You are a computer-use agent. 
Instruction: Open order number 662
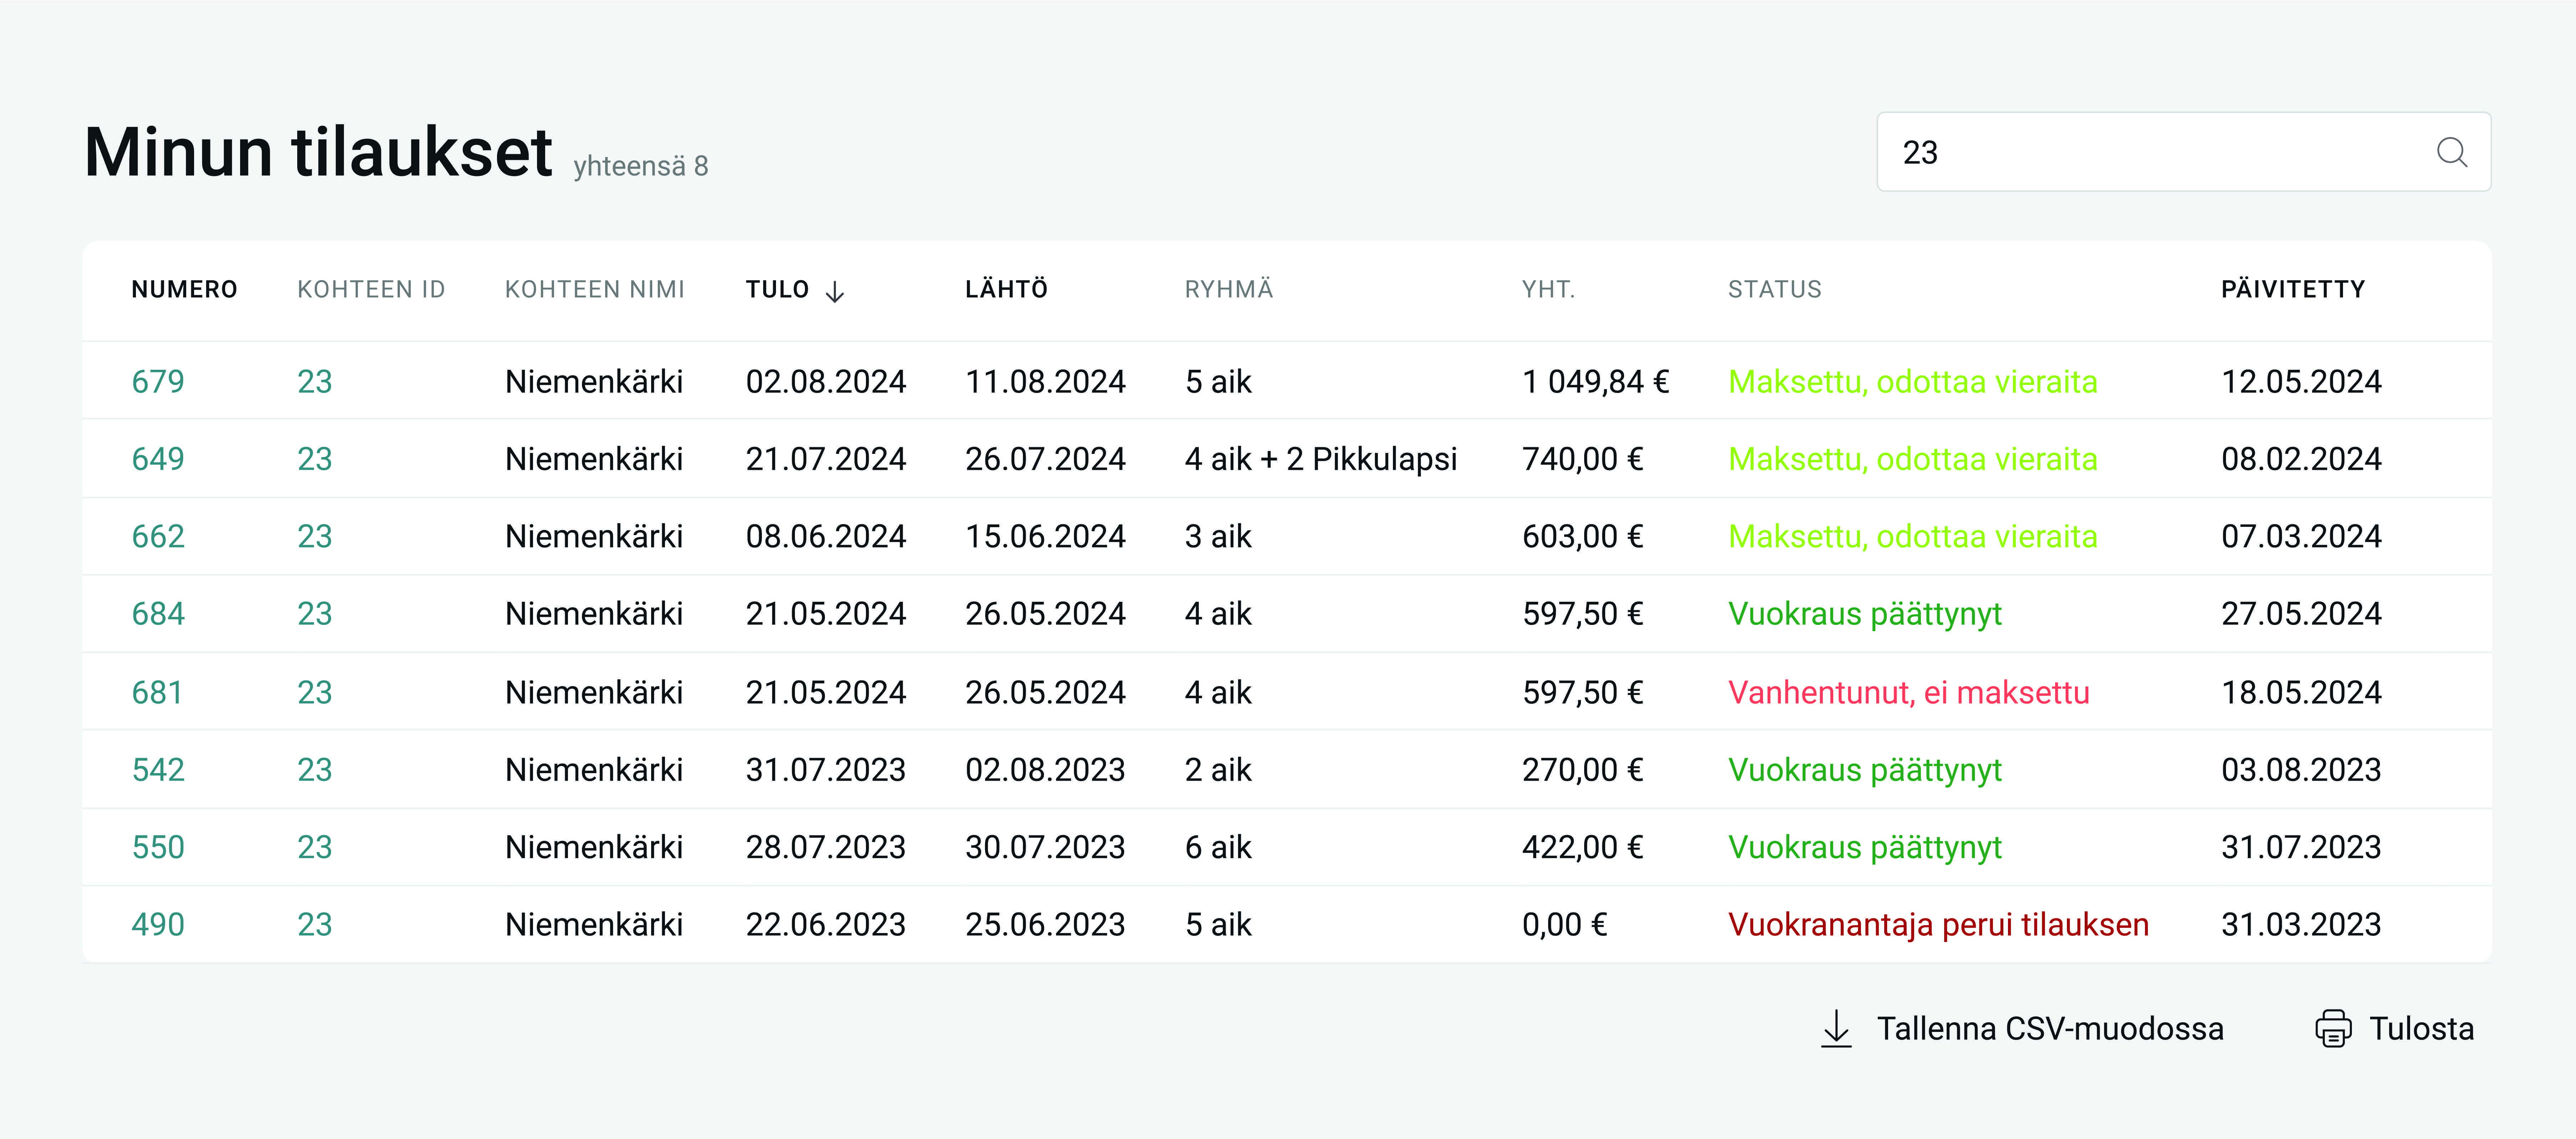158,536
